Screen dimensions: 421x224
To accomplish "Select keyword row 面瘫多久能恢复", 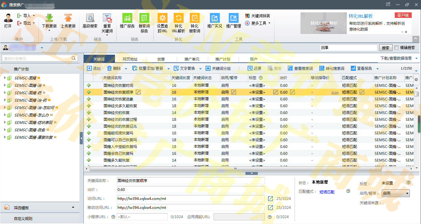I will 249,160.
